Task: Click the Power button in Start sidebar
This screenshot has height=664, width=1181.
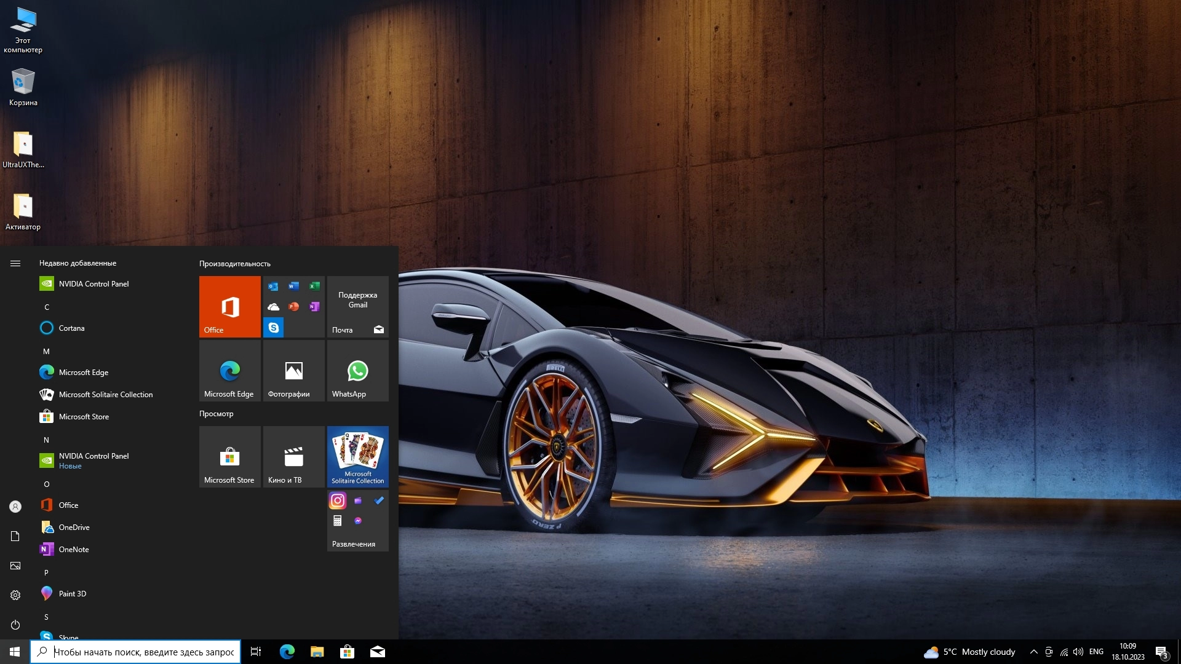Action: [x=15, y=625]
